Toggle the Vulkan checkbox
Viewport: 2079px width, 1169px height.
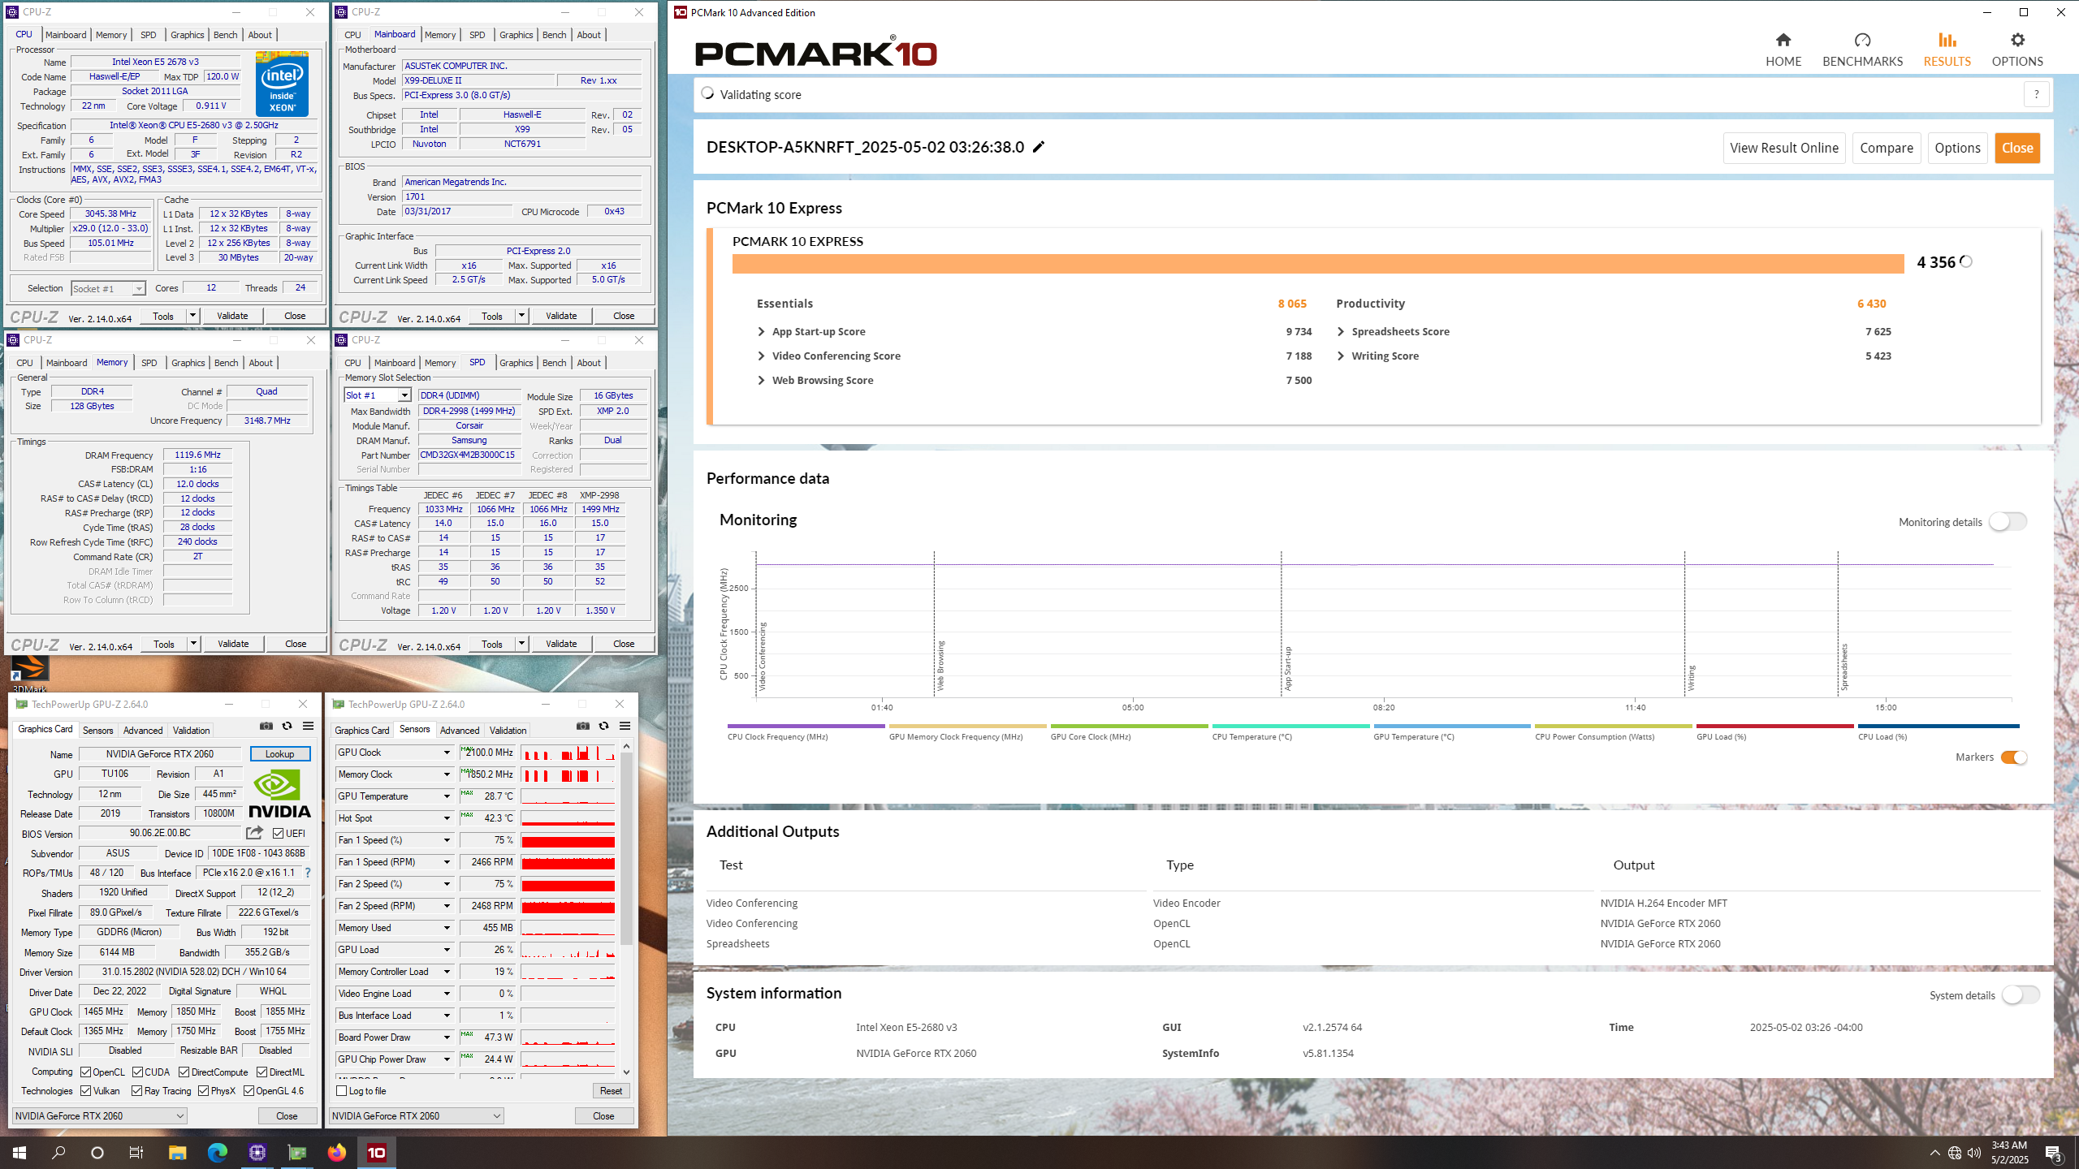[85, 1090]
